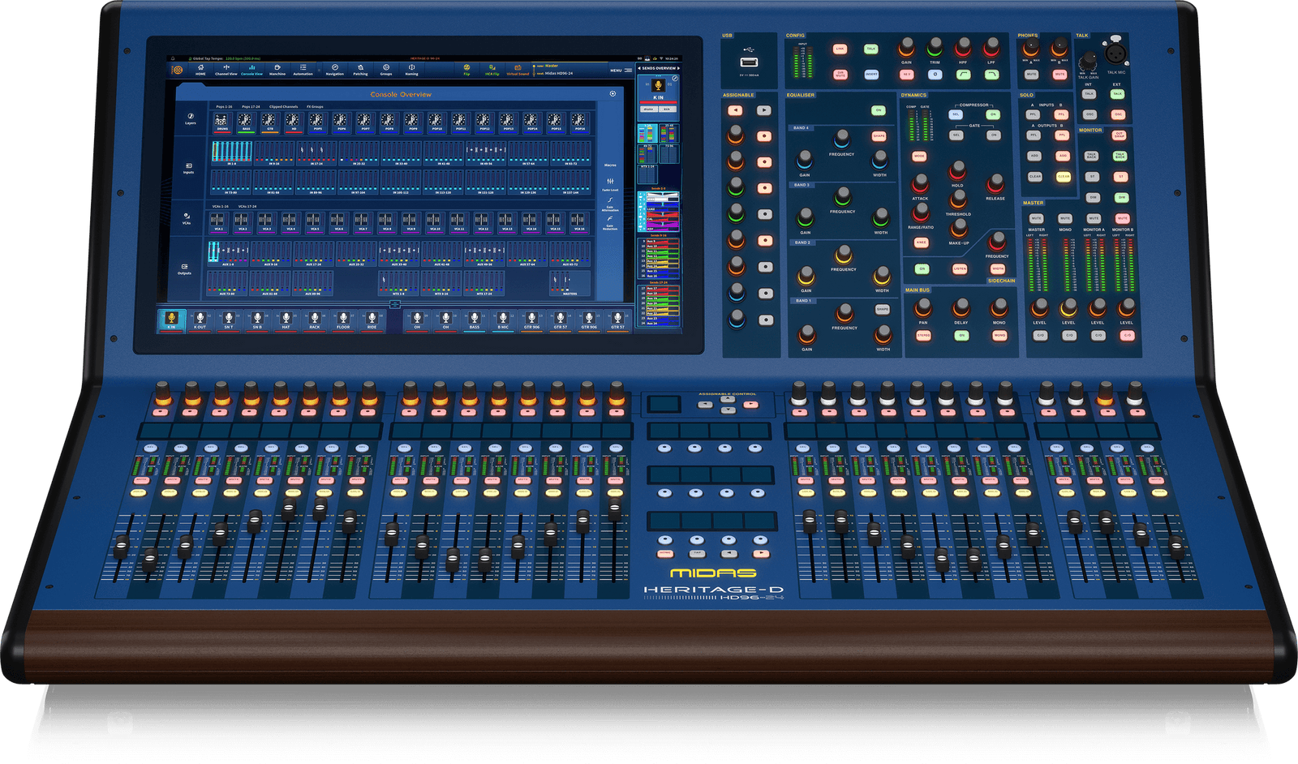Select the FLOOR channel icon
Image resolution: width=1298 pixels, height=764 pixels.
click(x=343, y=319)
